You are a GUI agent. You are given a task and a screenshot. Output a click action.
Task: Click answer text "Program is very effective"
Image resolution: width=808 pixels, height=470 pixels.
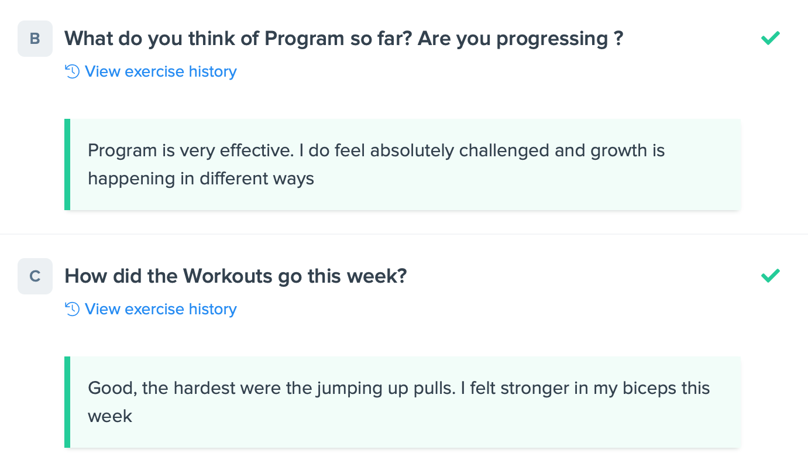click(190, 151)
